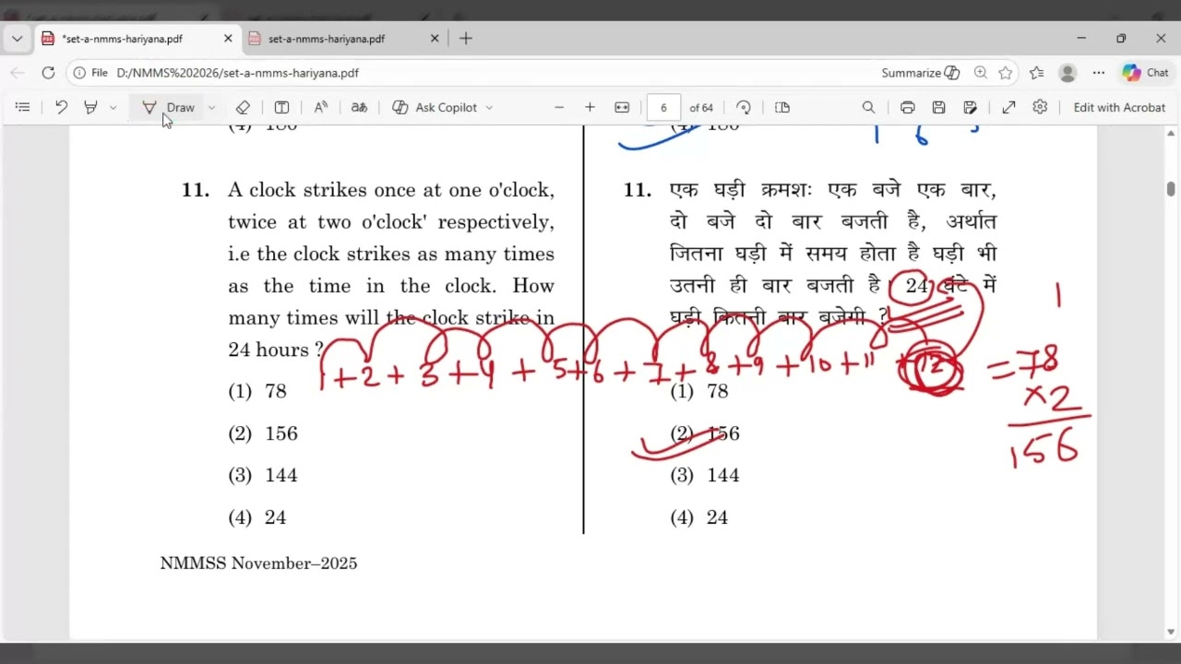Select the Erase tool
This screenshot has width=1181, height=664.
243,108
